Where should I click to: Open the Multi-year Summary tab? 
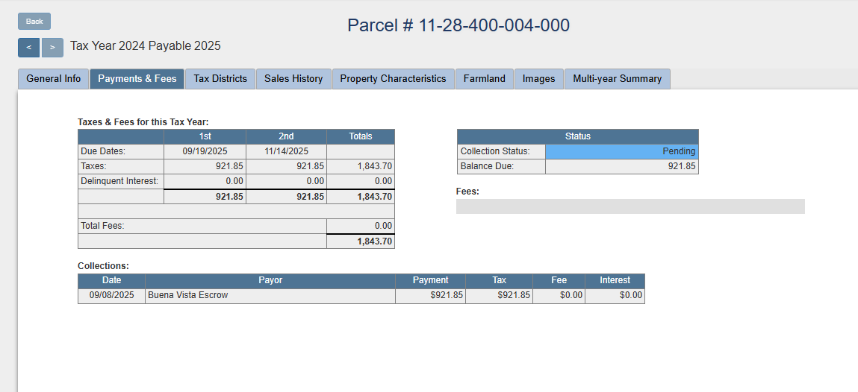pyautogui.click(x=617, y=79)
